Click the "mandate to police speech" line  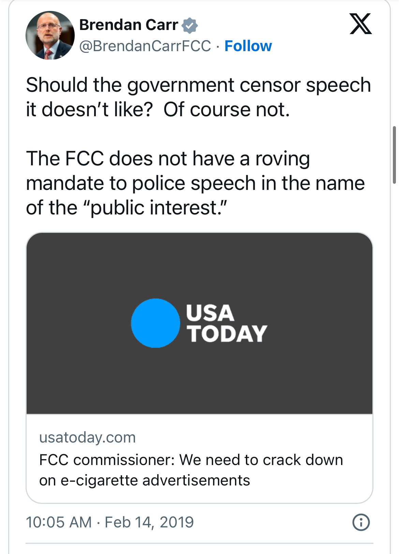[x=195, y=183]
